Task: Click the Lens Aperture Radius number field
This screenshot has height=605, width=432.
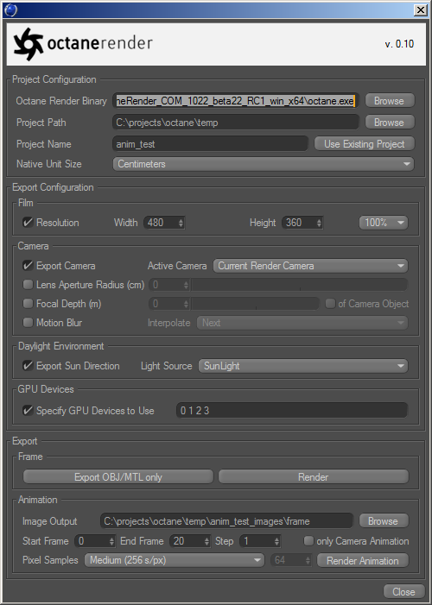Action: [x=165, y=285]
